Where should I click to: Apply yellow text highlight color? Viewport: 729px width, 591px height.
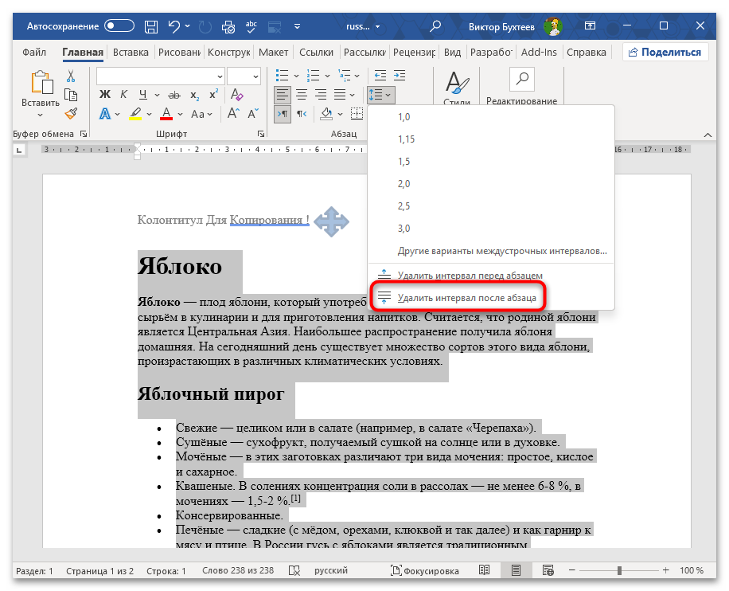(x=135, y=114)
